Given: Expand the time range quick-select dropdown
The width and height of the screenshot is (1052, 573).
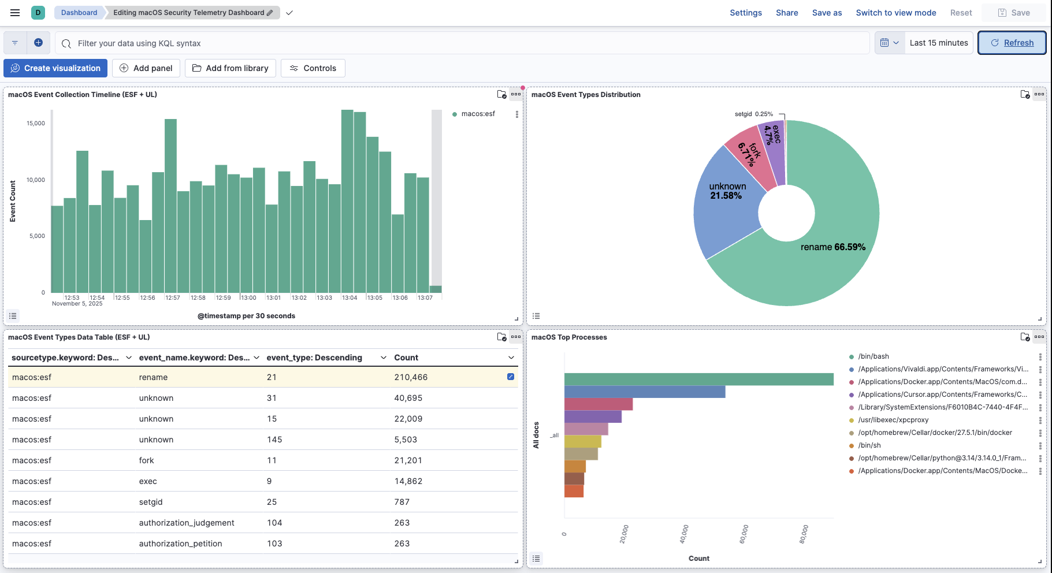Looking at the screenshot, I should point(897,42).
